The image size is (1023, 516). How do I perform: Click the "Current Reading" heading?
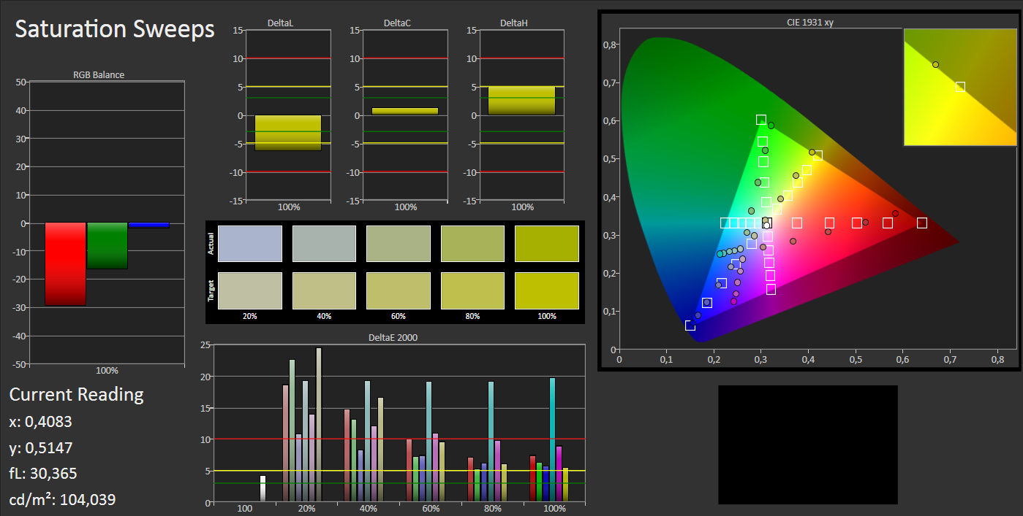(x=77, y=395)
